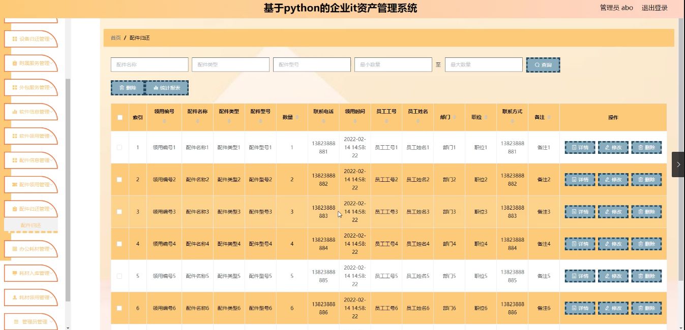Viewport: 685px width, 330px height.
Task: Expand the 管理员管理 sidebar menu
Action: (31, 322)
